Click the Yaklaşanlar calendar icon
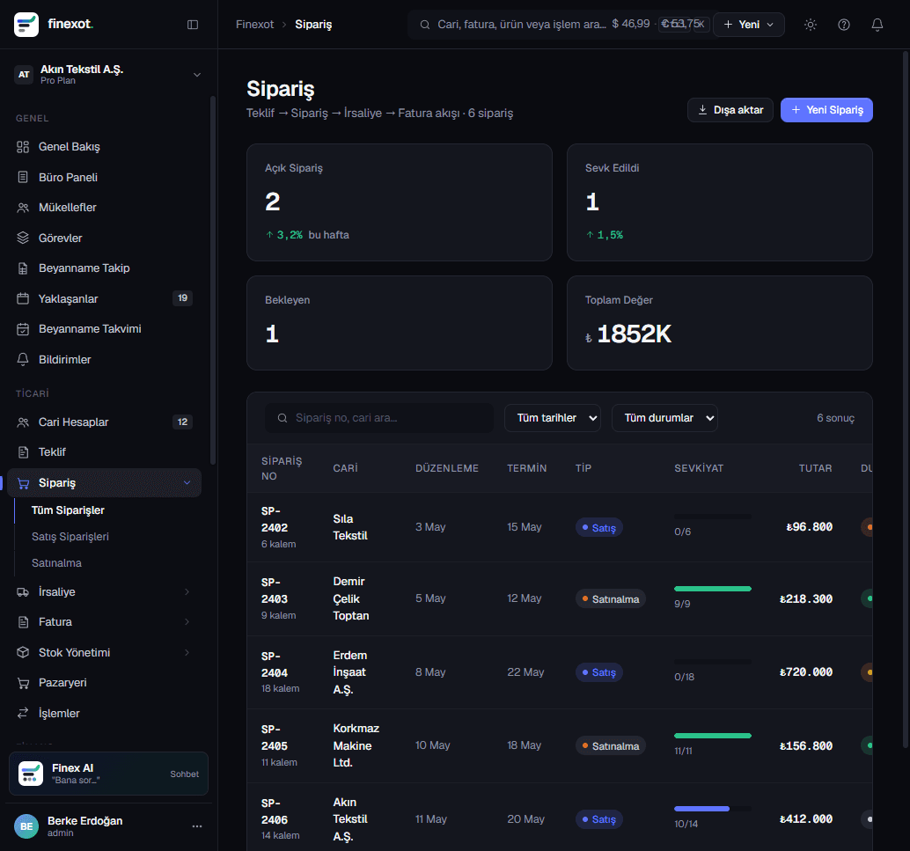 click(23, 298)
